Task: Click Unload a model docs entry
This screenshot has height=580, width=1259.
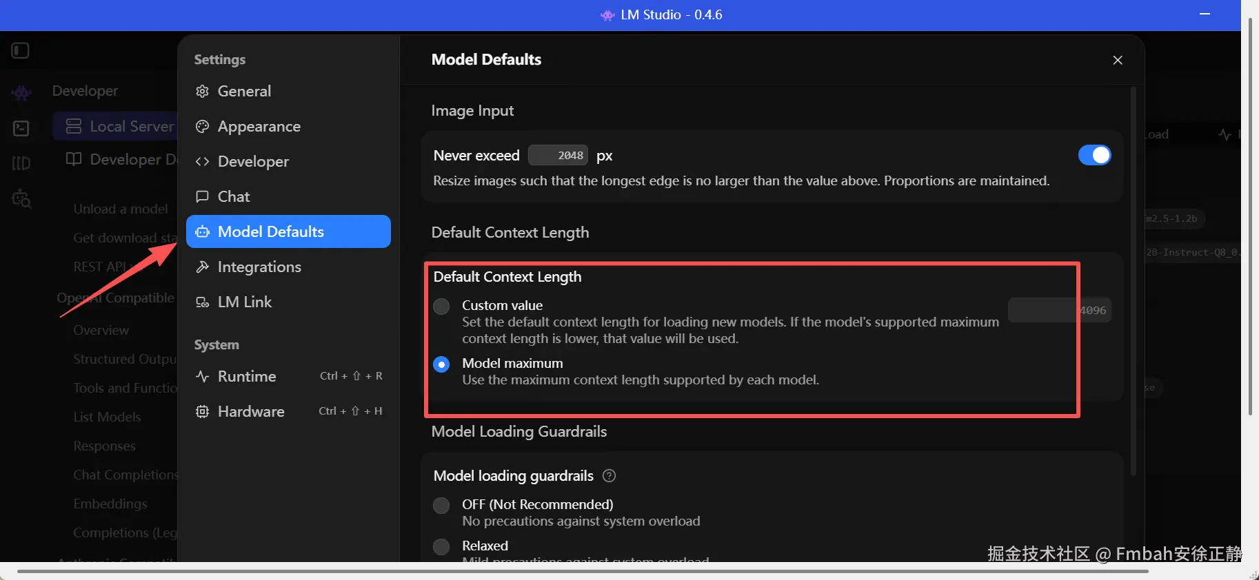Action: (x=121, y=209)
